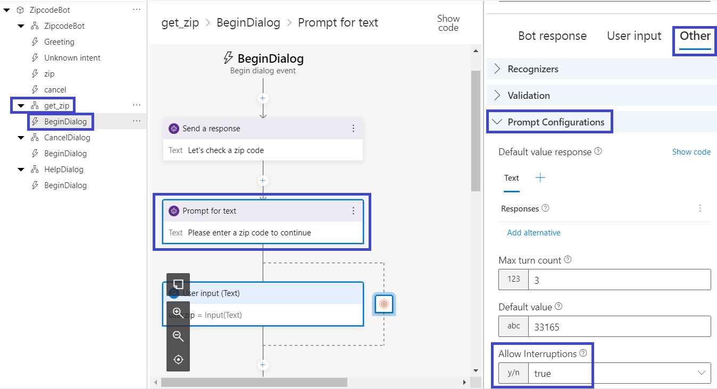Open the Allow Interruptions dropdown
Screen dimensions: 717x389
click(x=702, y=373)
